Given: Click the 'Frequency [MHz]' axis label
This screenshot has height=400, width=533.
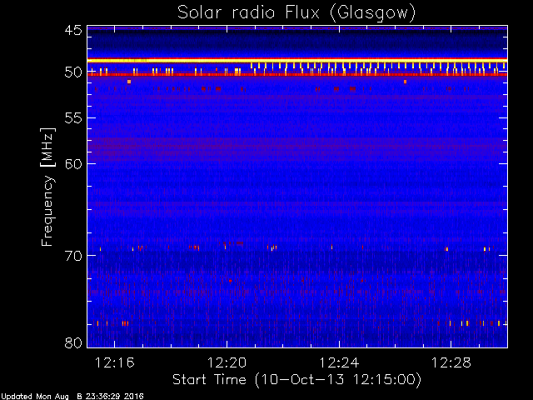Looking at the screenshot, I should point(47,187).
